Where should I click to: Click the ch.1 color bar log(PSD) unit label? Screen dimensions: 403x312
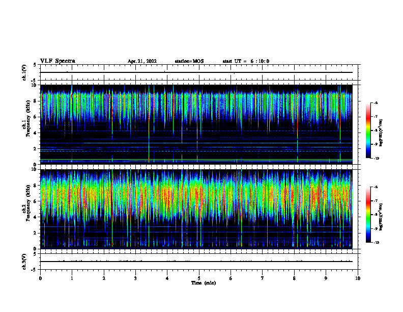point(381,133)
